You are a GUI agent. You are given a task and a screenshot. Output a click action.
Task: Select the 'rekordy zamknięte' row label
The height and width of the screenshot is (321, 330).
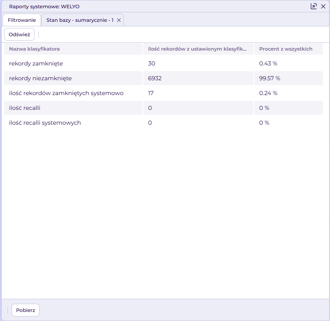pos(36,63)
